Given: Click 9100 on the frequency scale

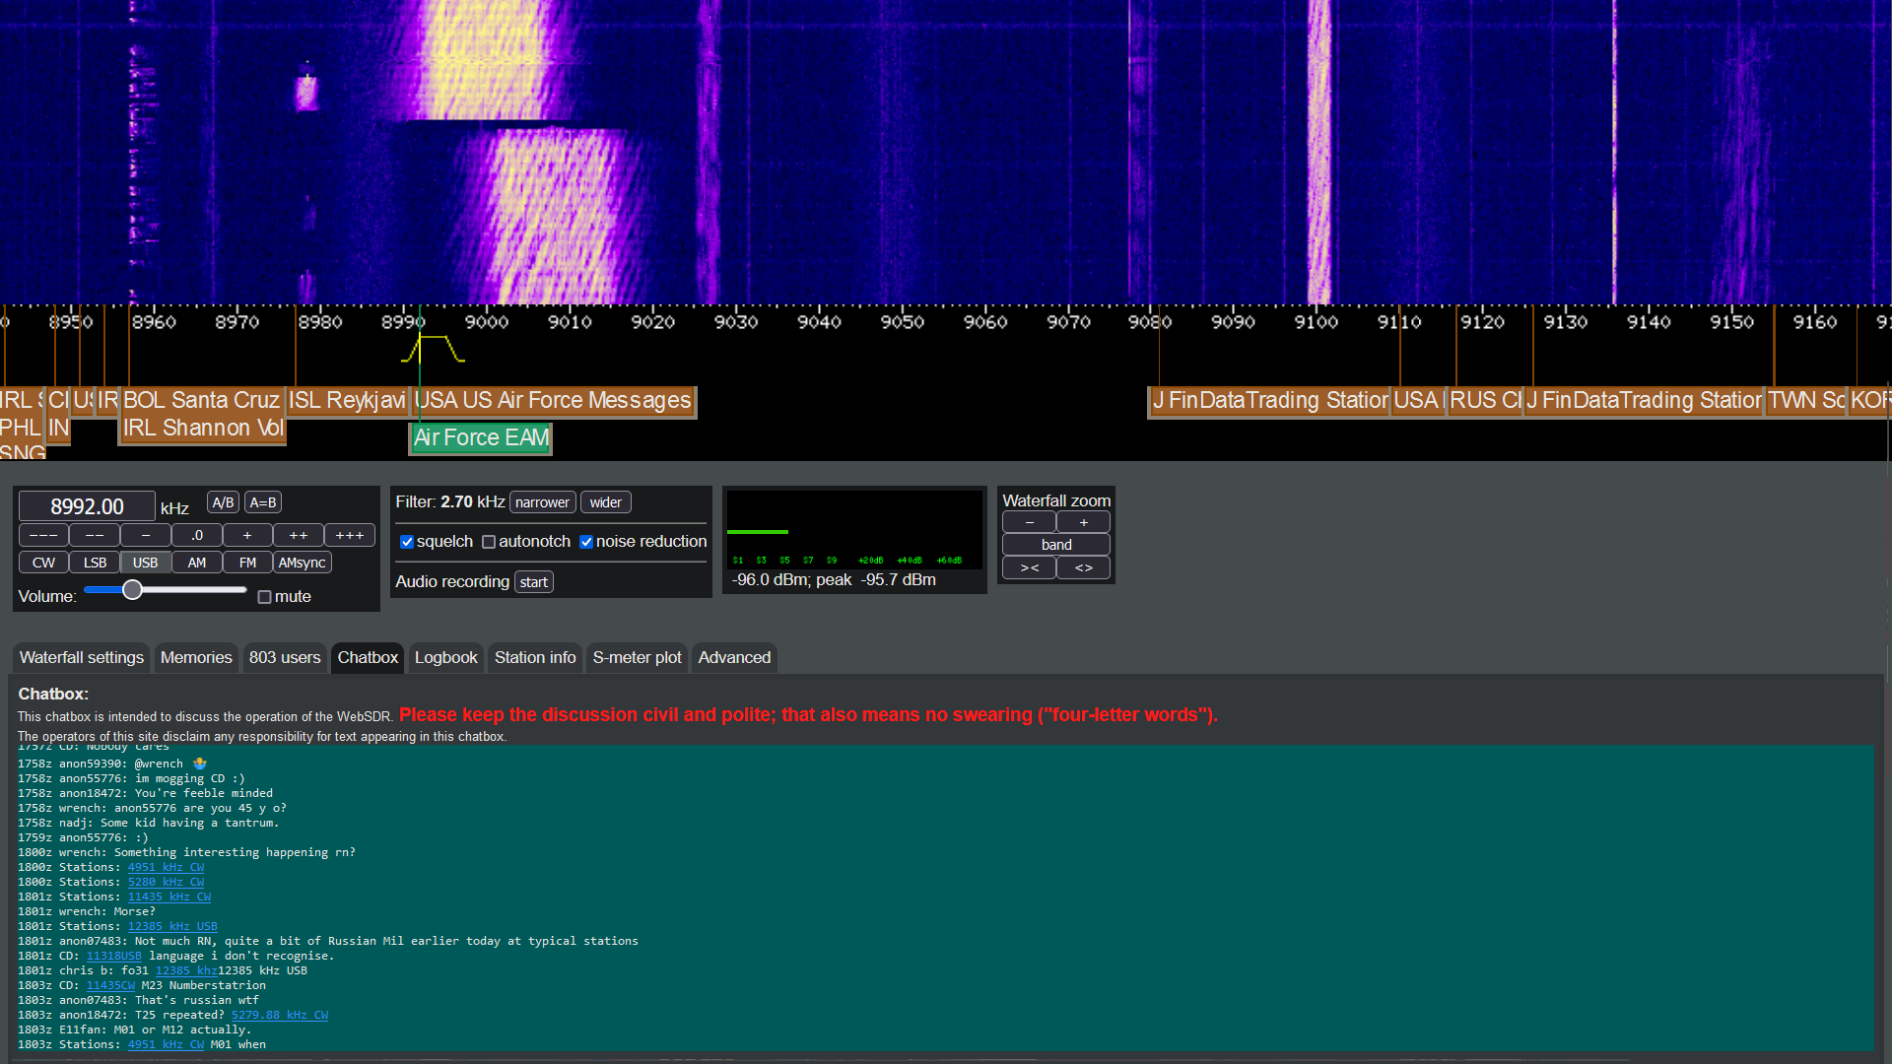Looking at the screenshot, I should [1317, 322].
